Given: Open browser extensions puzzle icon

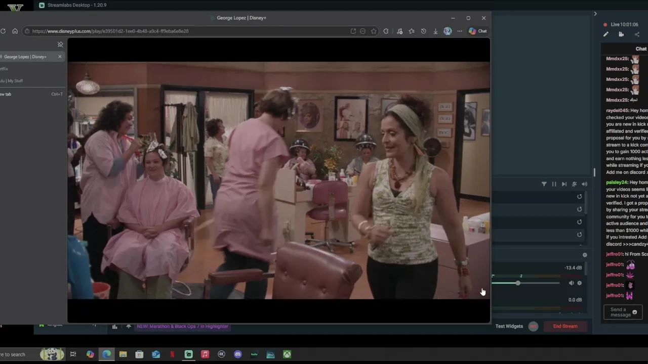Looking at the screenshot, I should [x=386, y=31].
